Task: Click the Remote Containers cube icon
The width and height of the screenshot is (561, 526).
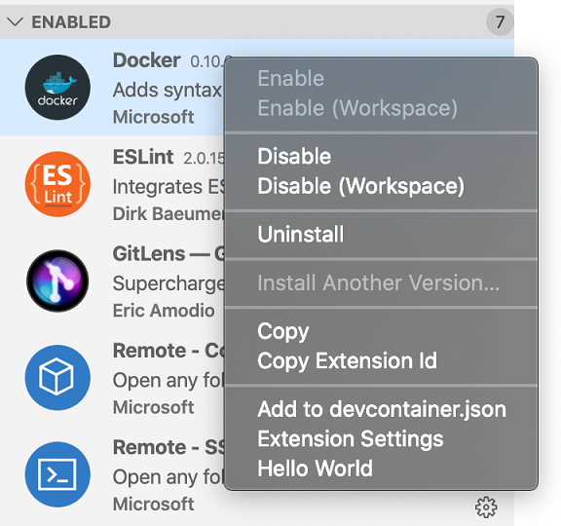Action: click(x=57, y=378)
